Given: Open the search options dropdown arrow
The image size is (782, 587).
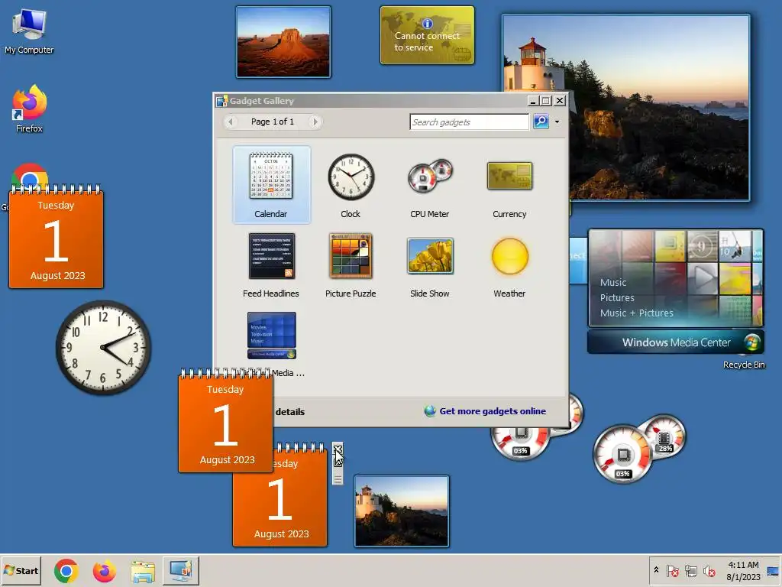Looking at the screenshot, I should click(x=557, y=122).
